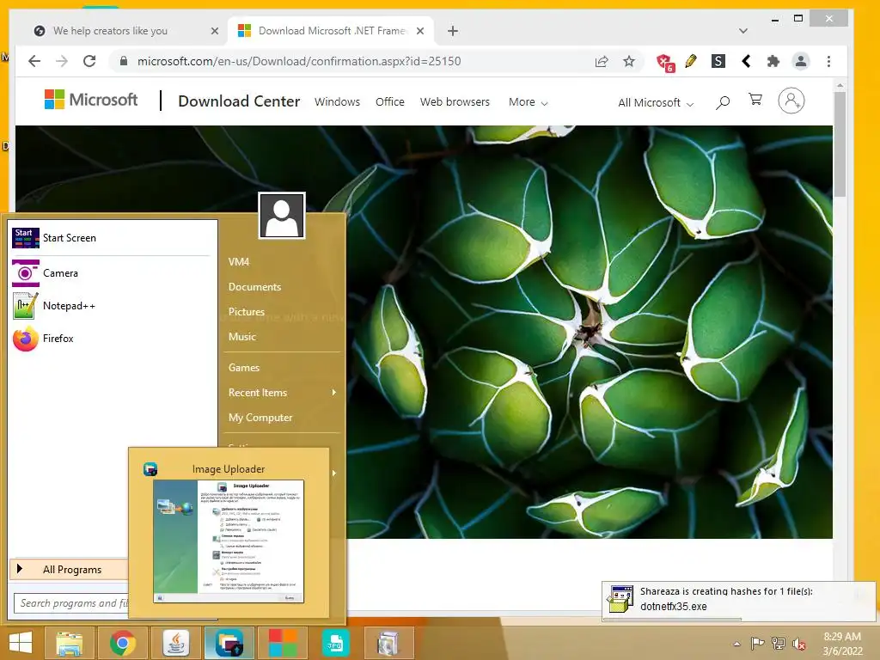Open Pictures from Start menu
This screenshot has width=880, height=660.
(x=247, y=312)
